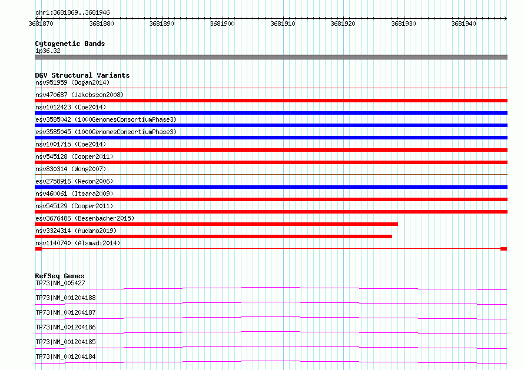Select the nsv470687 (Jakobsson2008) label
The height and width of the screenshot is (370, 524).
click(79, 95)
